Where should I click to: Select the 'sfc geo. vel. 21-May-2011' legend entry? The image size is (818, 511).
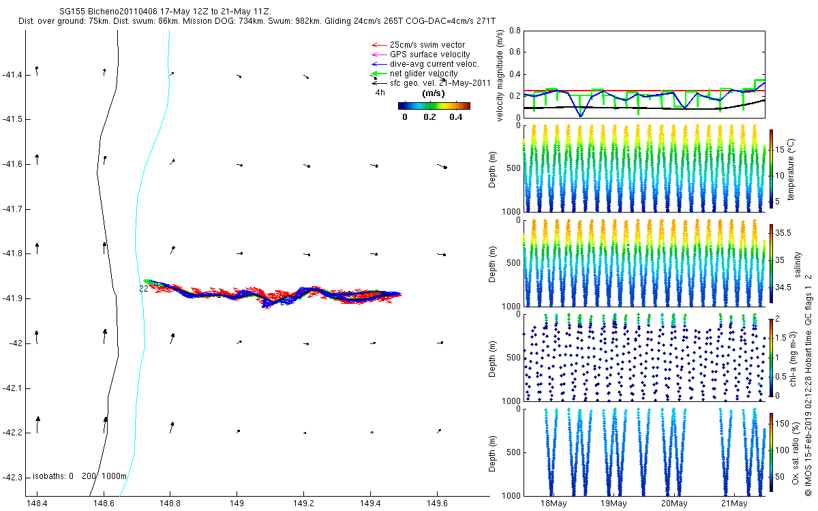coord(440,83)
